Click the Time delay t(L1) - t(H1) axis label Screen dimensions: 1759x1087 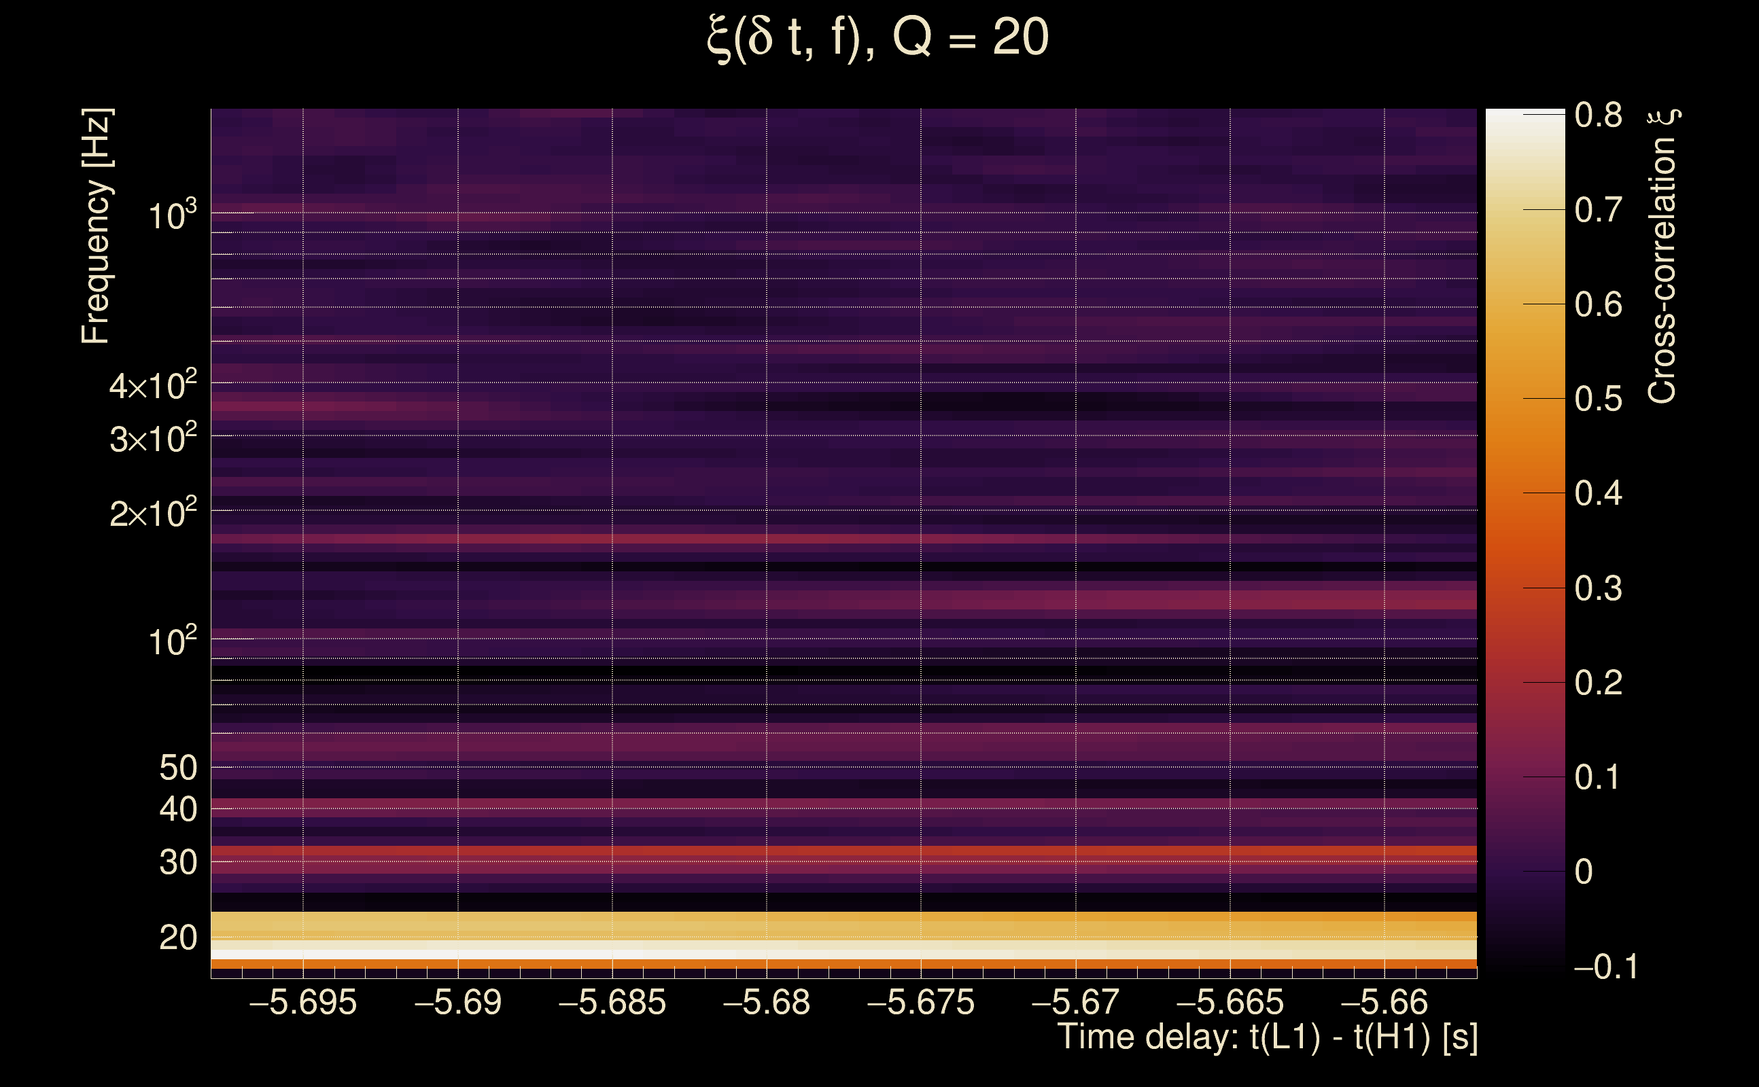point(1267,1037)
